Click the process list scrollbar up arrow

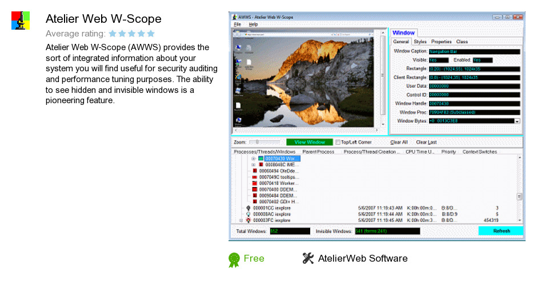coord(519,157)
